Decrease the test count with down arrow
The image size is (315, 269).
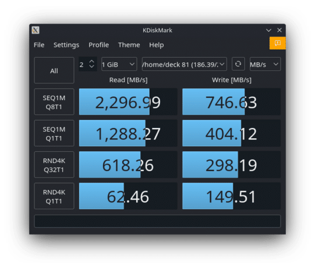coord(92,67)
